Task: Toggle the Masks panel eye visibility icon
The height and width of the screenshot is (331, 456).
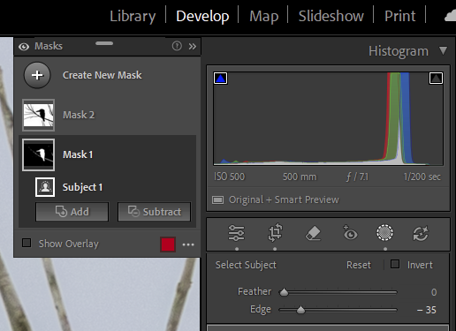Action: tap(24, 47)
